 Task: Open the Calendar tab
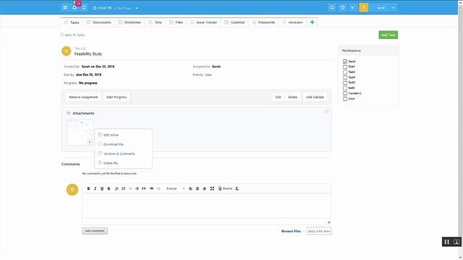tap(234, 22)
